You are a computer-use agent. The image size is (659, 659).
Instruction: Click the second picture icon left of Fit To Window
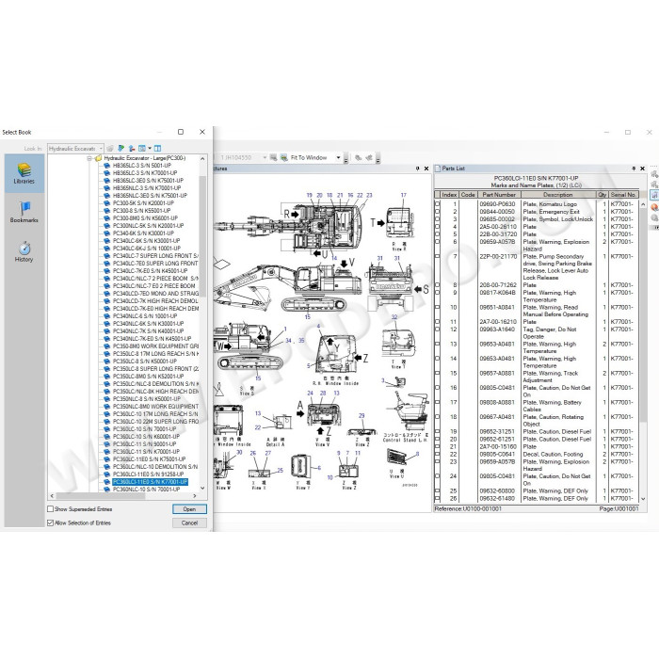(x=283, y=157)
